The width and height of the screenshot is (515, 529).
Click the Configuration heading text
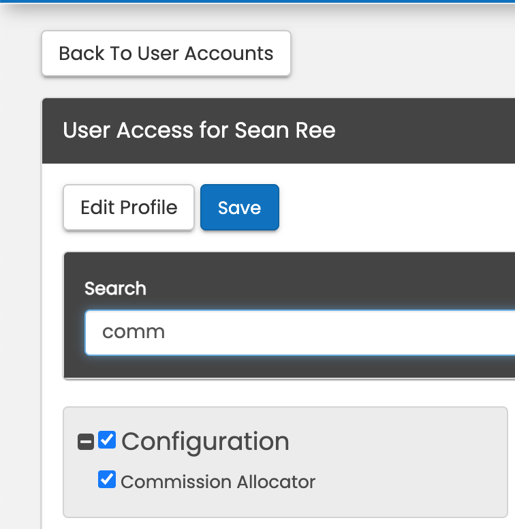[x=205, y=442]
